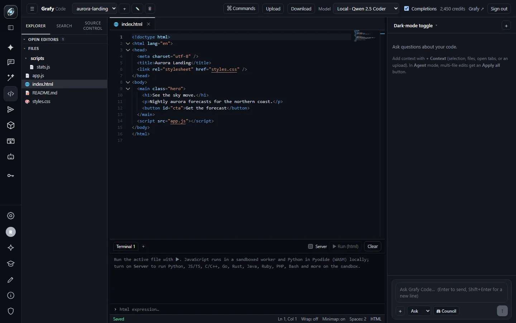Open the chat messages icon
516x323 pixels.
[x=11, y=62]
